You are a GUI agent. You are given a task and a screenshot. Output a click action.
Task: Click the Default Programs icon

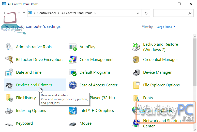(x=73, y=73)
